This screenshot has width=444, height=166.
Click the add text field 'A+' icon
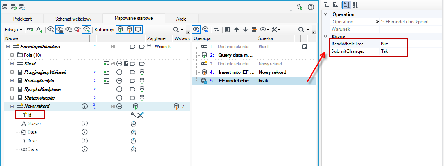coord(39,30)
